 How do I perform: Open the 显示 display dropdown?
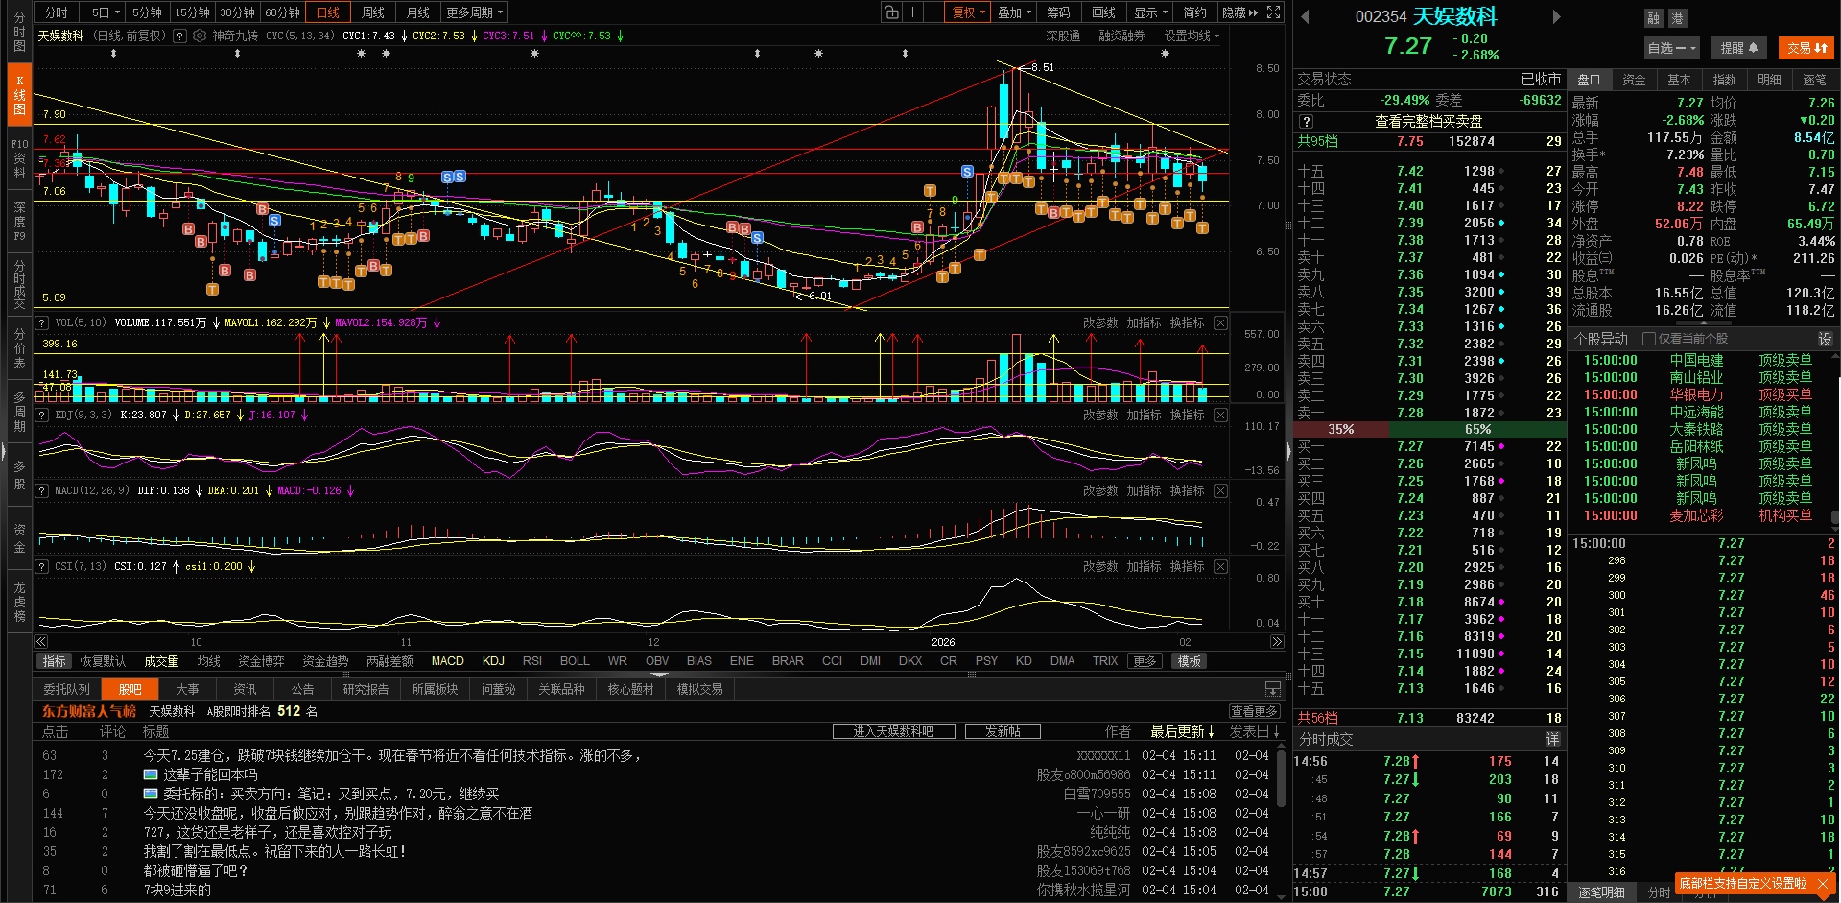[x=1151, y=12]
